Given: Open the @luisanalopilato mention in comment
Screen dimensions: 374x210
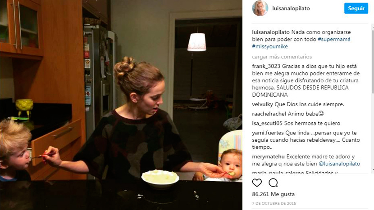Looking at the screenshot, I should (x=339, y=164).
